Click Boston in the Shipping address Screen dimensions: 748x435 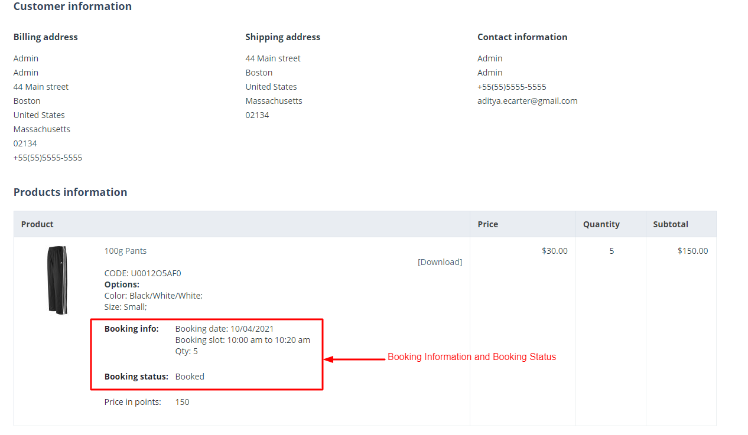coord(259,73)
